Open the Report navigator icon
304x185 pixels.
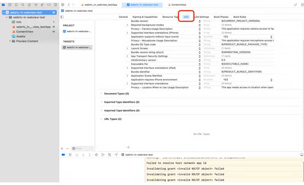tap(55, 5)
